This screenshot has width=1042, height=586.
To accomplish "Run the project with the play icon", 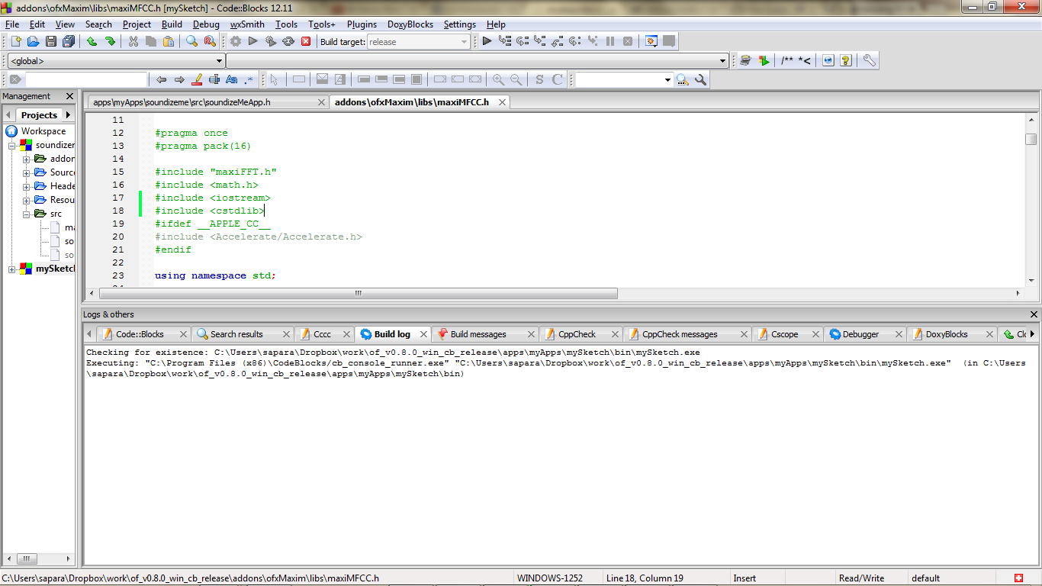I will pyautogui.click(x=253, y=41).
